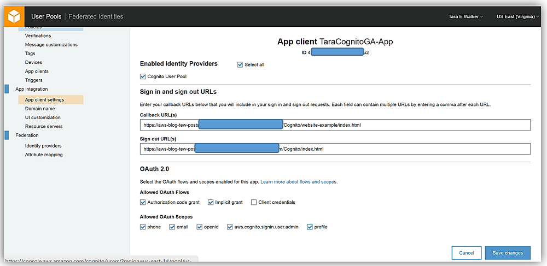Toggle the aws.cognito.signin.user.admin scope

(x=230, y=227)
